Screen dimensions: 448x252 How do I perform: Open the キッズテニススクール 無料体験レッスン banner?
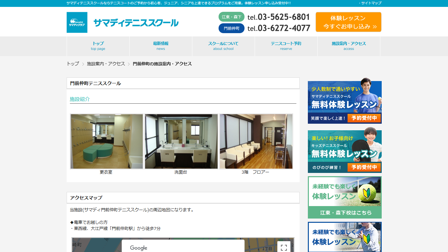pyautogui.click(x=345, y=150)
